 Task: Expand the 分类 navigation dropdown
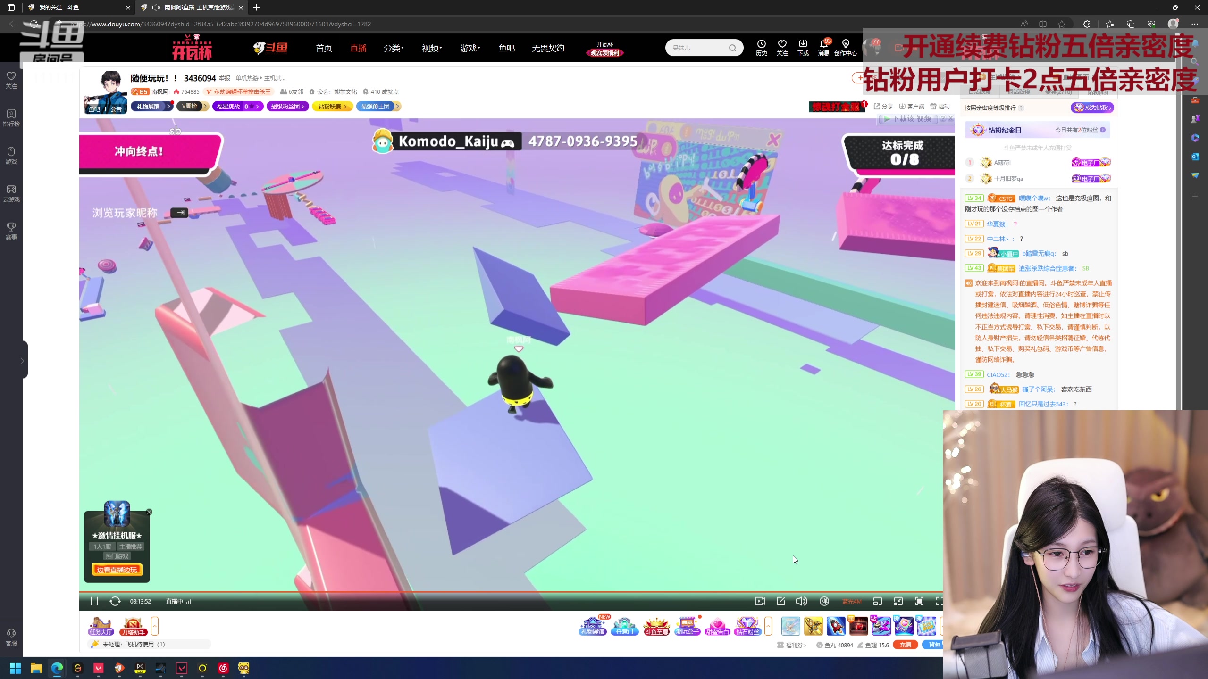pyautogui.click(x=394, y=48)
